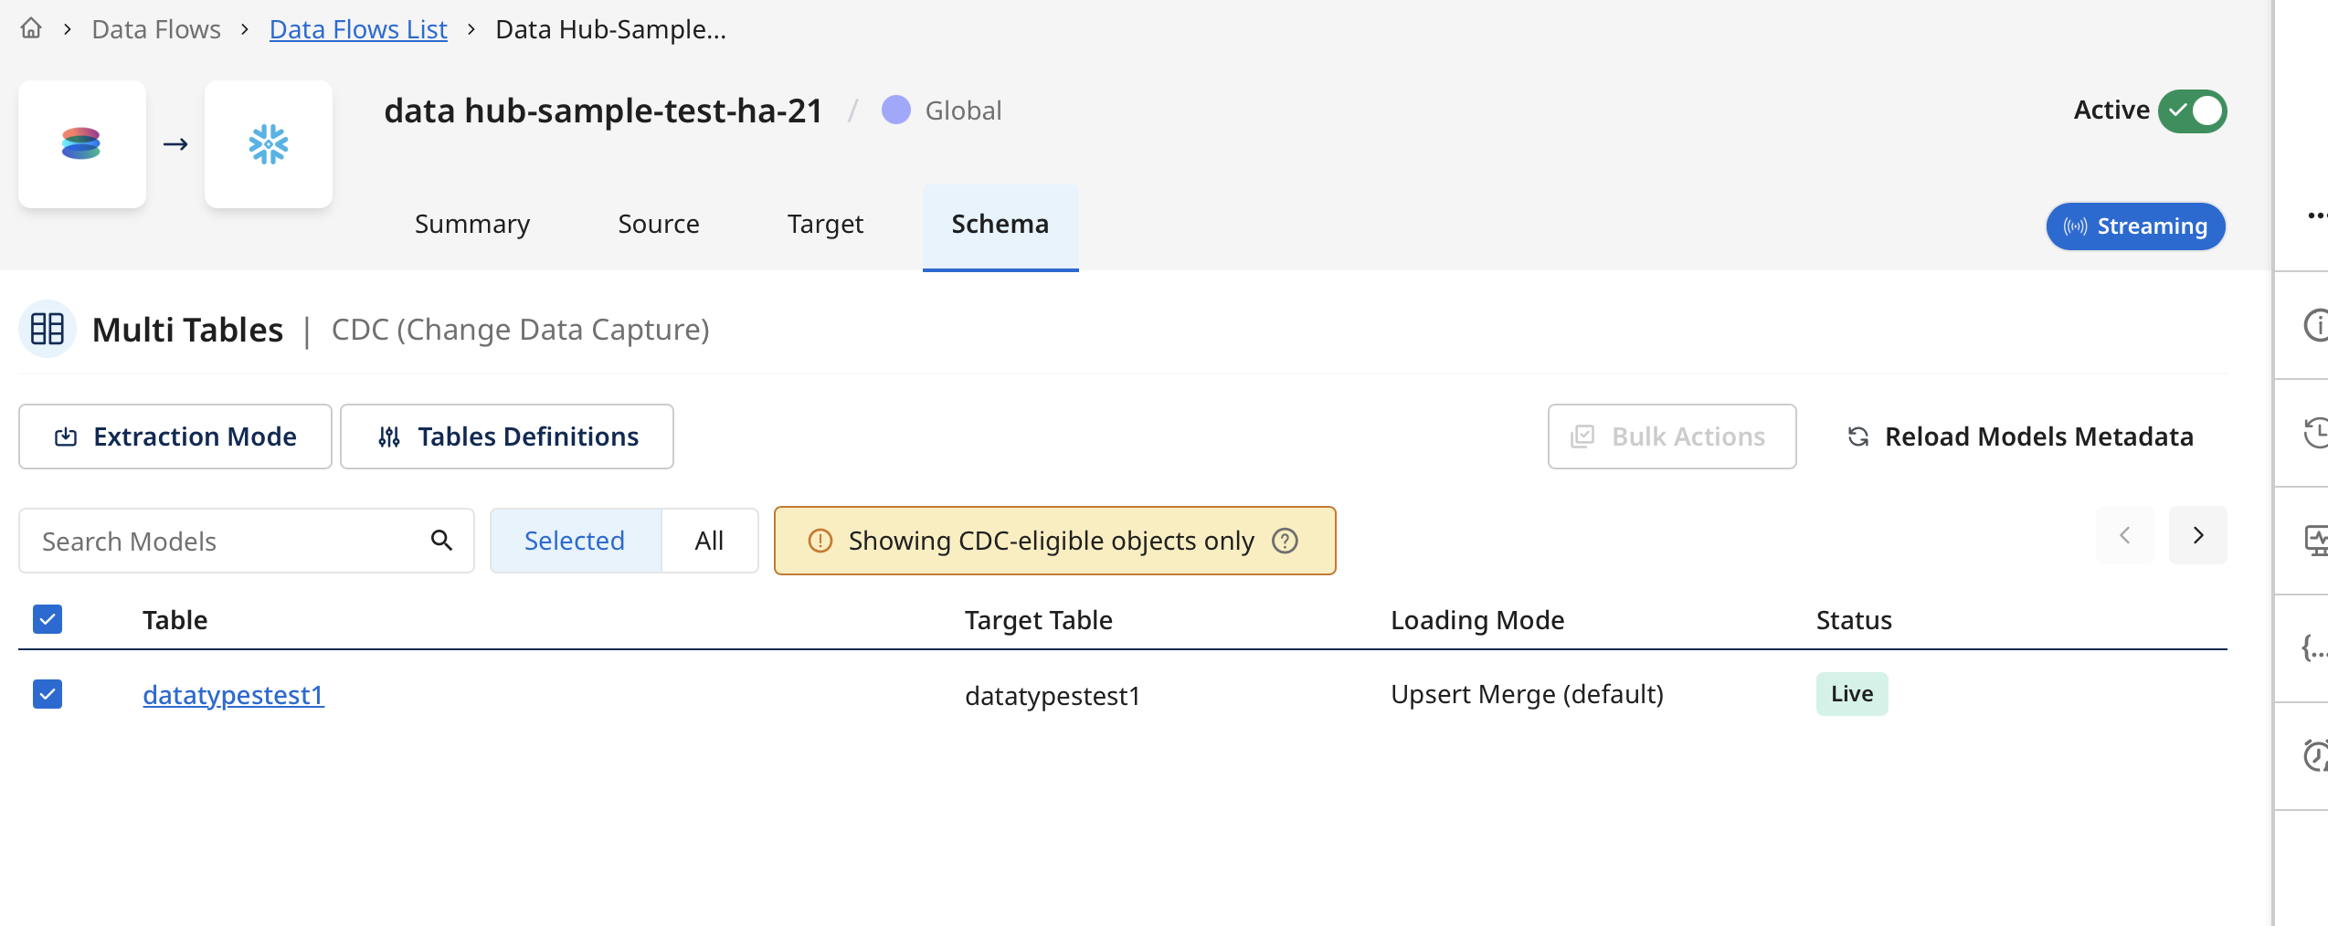Click the Upsert Merge (default) loading mode
Image resolution: width=2328 pixels, height=926 pixels.
[1527, 694]
